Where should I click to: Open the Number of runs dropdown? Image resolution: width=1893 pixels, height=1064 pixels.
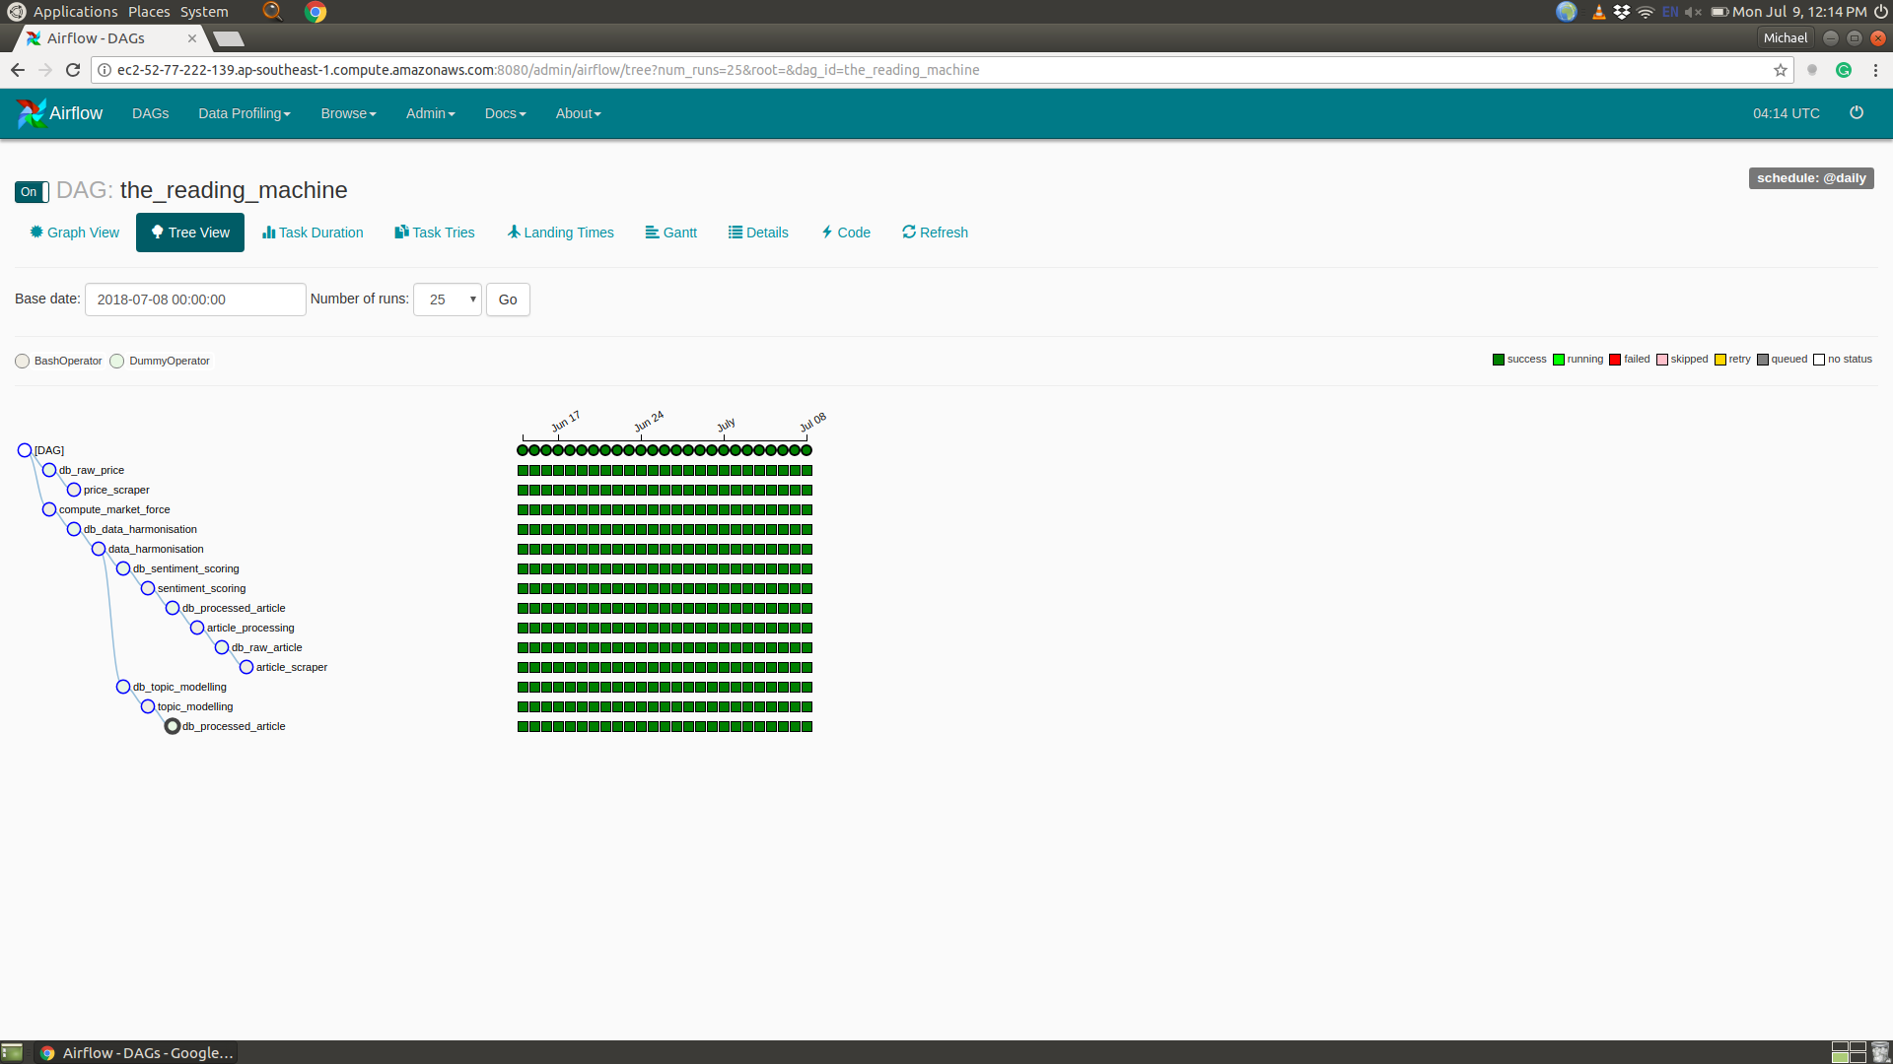pos(447,299)
